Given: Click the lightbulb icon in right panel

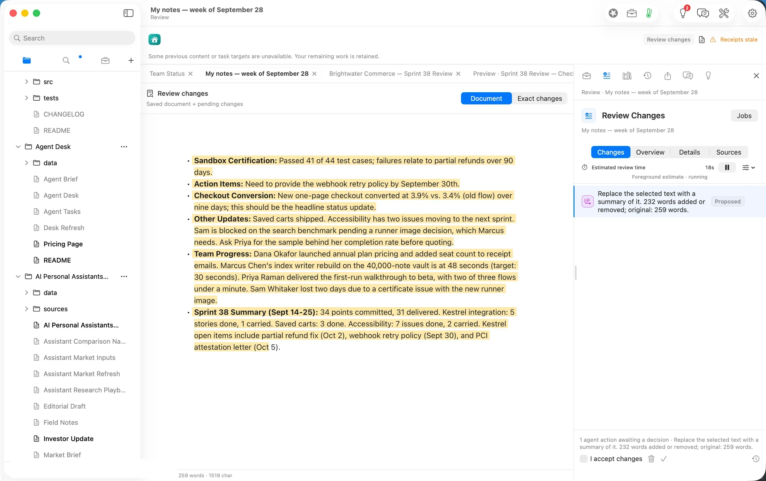Looking at the screenshot, I should 708,76.
